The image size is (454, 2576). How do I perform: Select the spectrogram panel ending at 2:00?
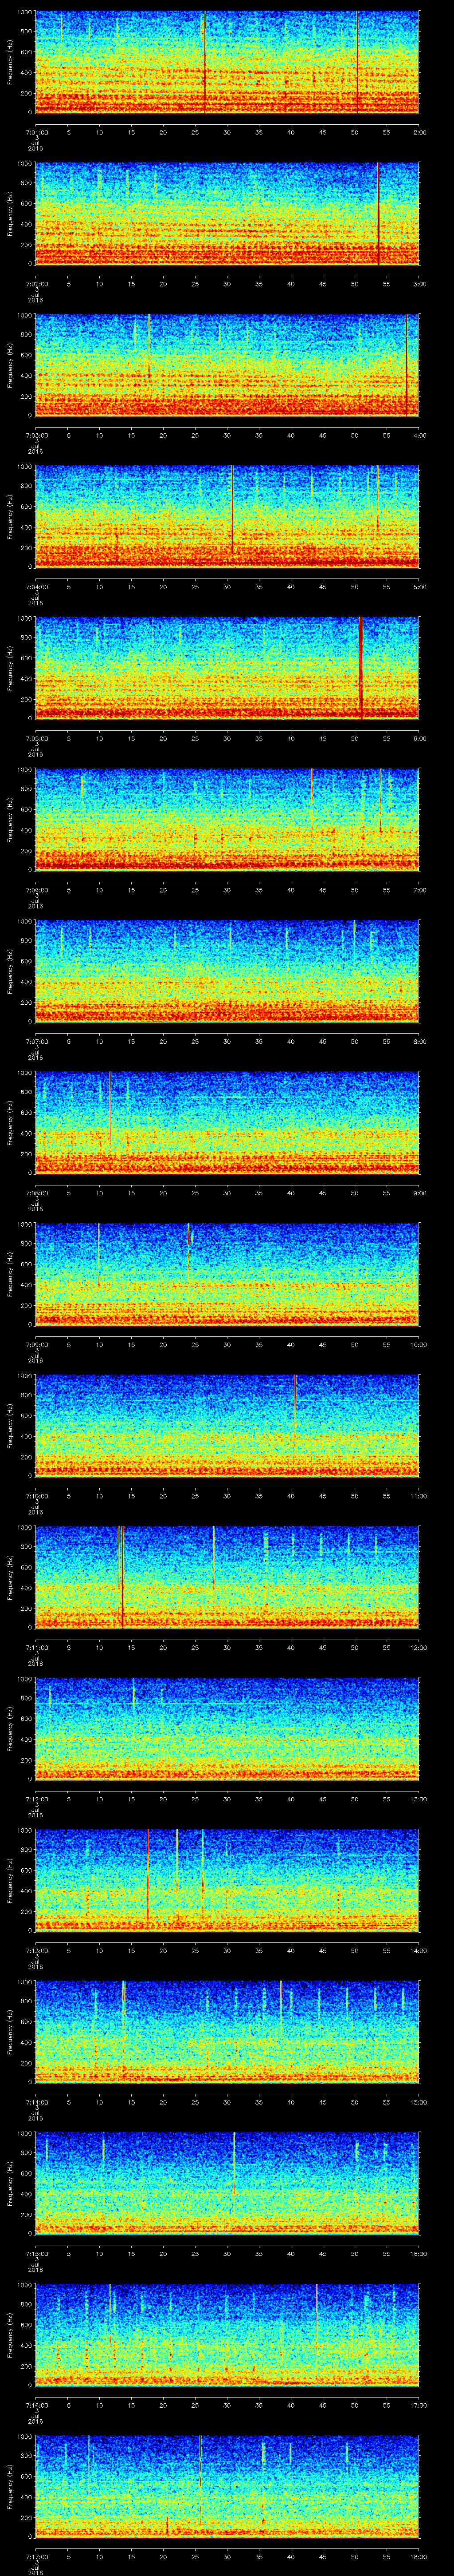(227, 62)
